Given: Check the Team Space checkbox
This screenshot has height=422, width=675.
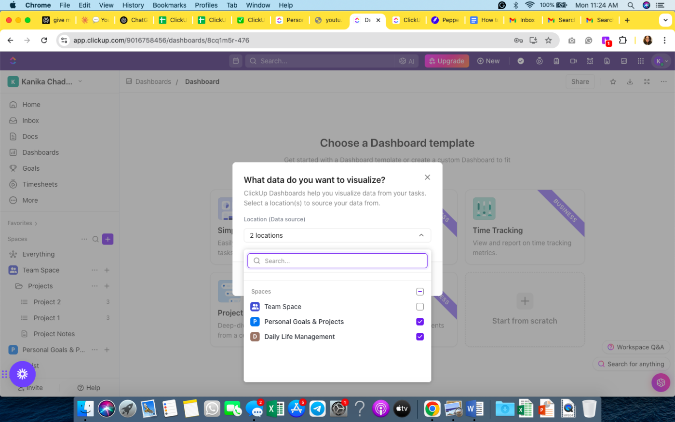Looking at the screenshot, I should 419,307.
